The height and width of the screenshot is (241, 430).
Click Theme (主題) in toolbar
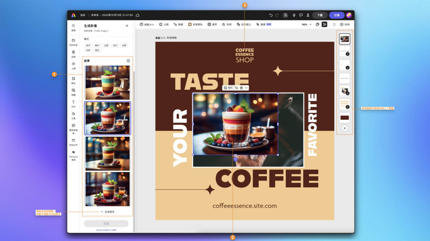(164, 24)
